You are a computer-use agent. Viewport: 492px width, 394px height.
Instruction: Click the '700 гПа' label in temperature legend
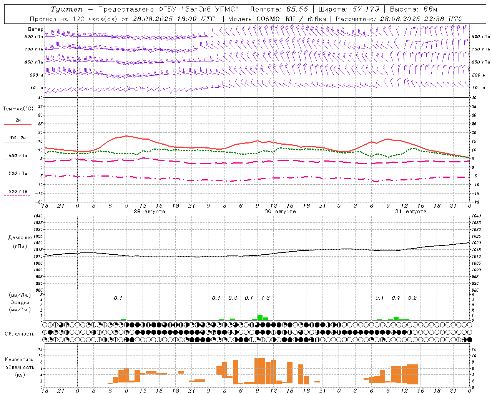click(18, 174)
